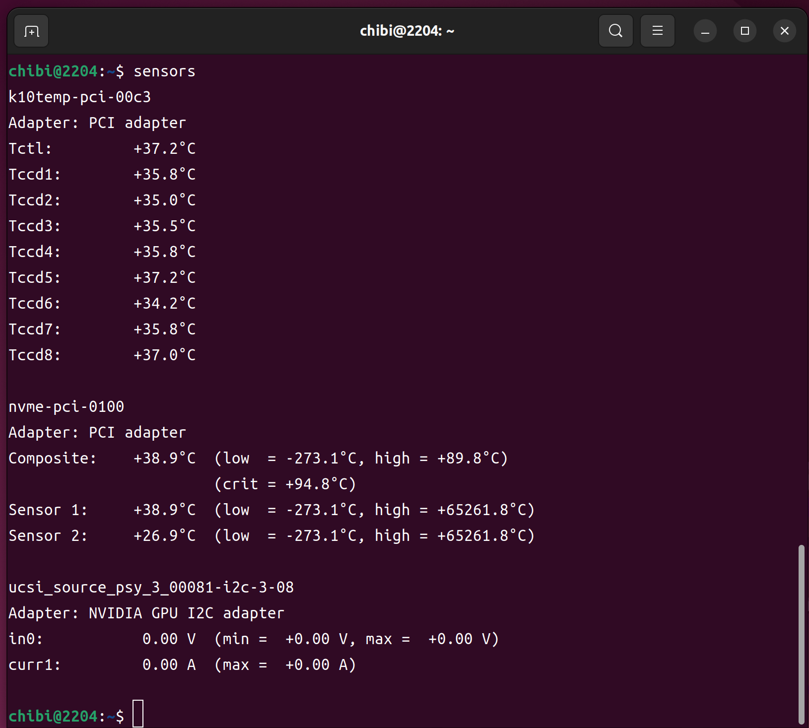Click the Composite label in nvme section
This screenshot has width=809, height=728.
tap(52, 459)
